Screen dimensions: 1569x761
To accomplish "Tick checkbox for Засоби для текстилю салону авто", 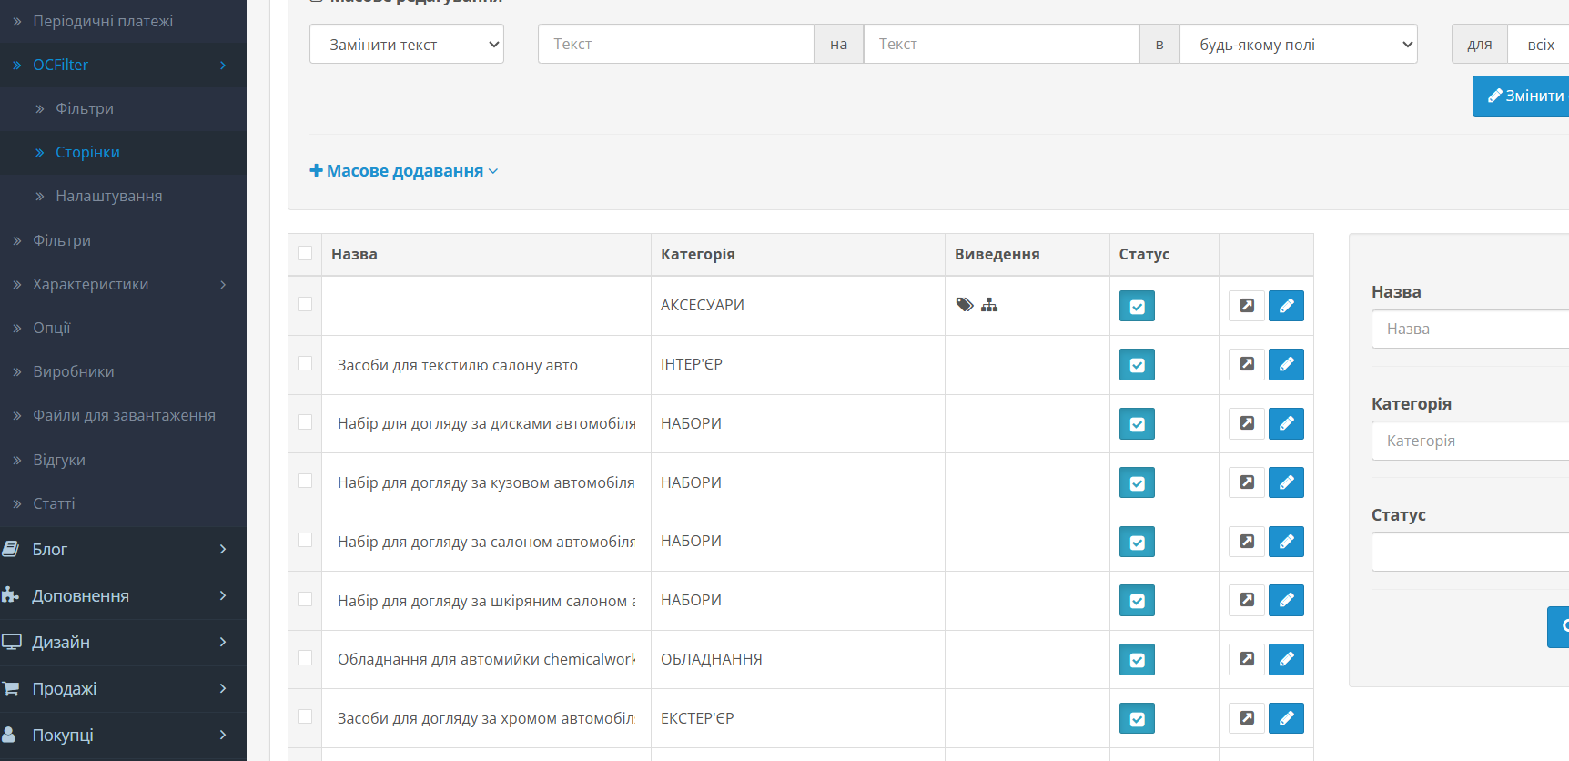I will [305, 363].
